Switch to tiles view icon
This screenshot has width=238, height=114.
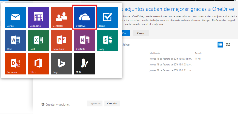click(x=228, y=45)
